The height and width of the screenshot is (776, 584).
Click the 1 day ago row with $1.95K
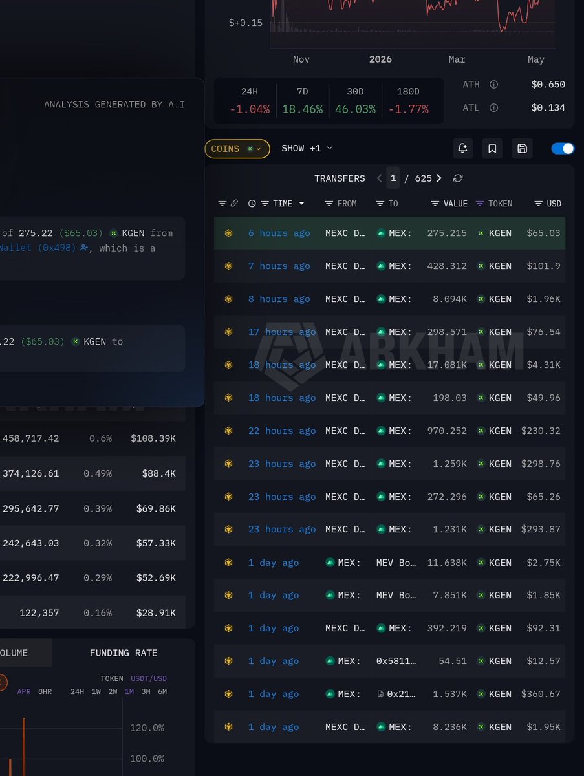(x=389, y=727)
